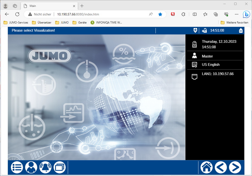Go to the home screen

click(207, 167)
